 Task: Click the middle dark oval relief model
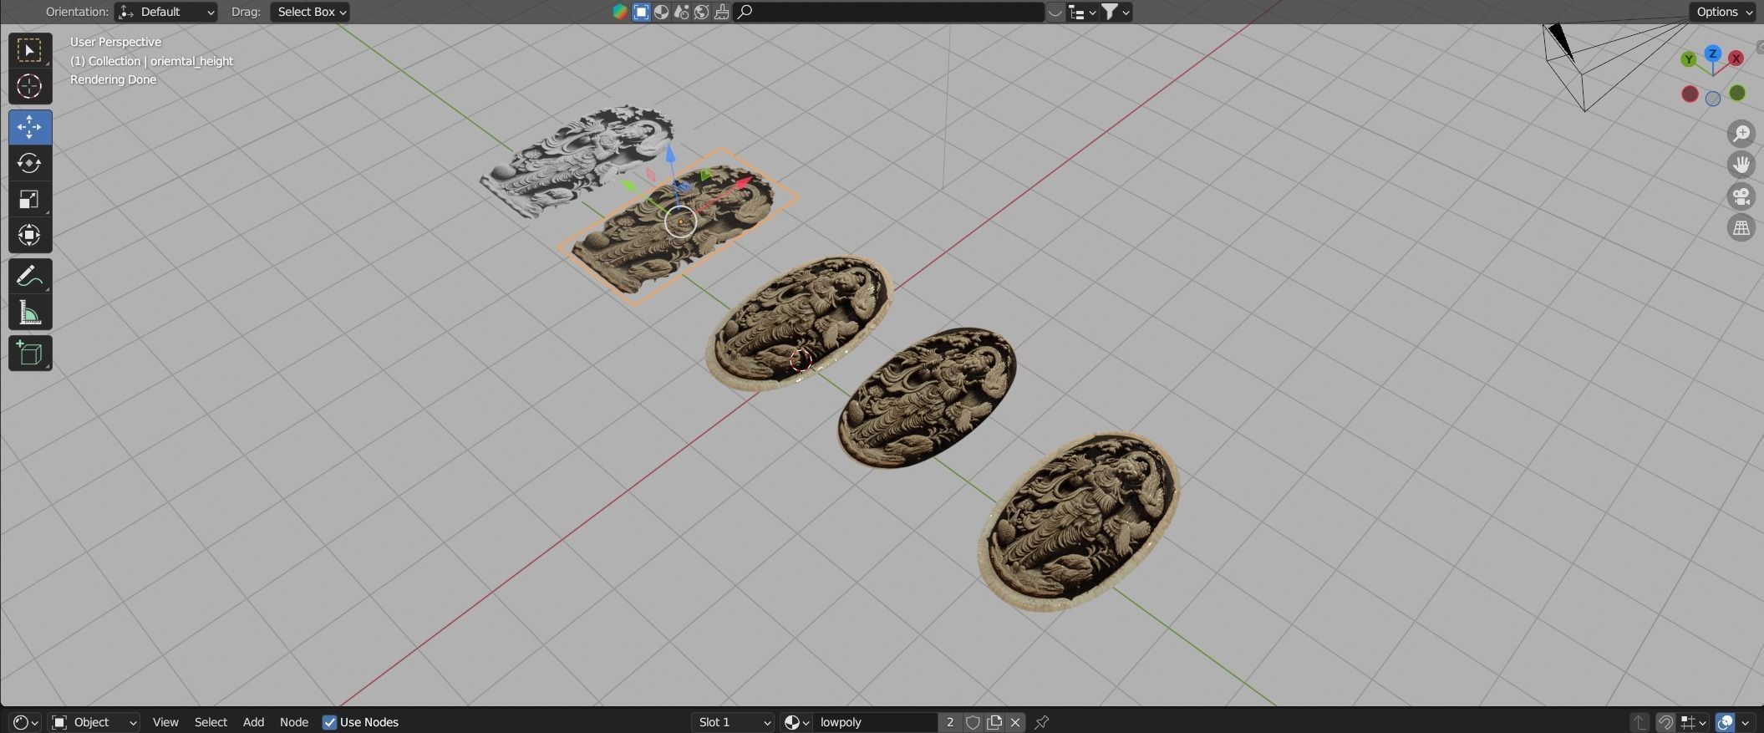click(x=928, y=397)
